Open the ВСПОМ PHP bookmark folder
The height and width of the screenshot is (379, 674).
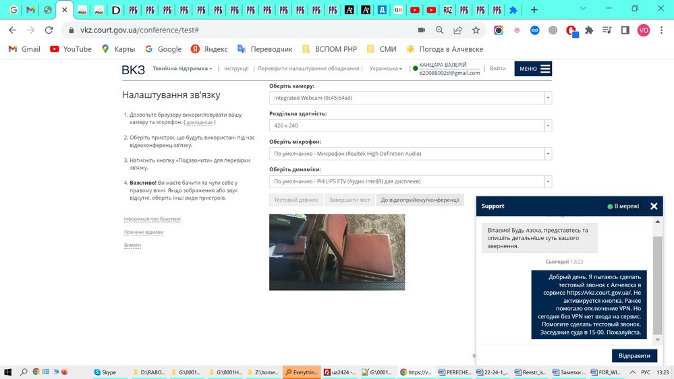point(330,49)
